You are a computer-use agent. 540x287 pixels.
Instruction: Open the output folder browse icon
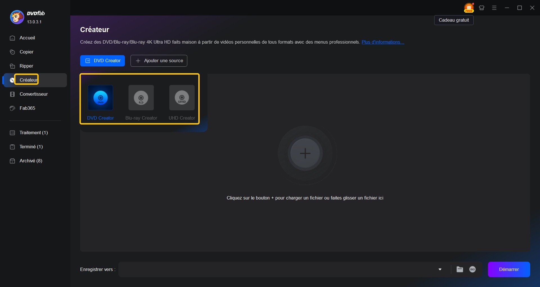point(460,269)
